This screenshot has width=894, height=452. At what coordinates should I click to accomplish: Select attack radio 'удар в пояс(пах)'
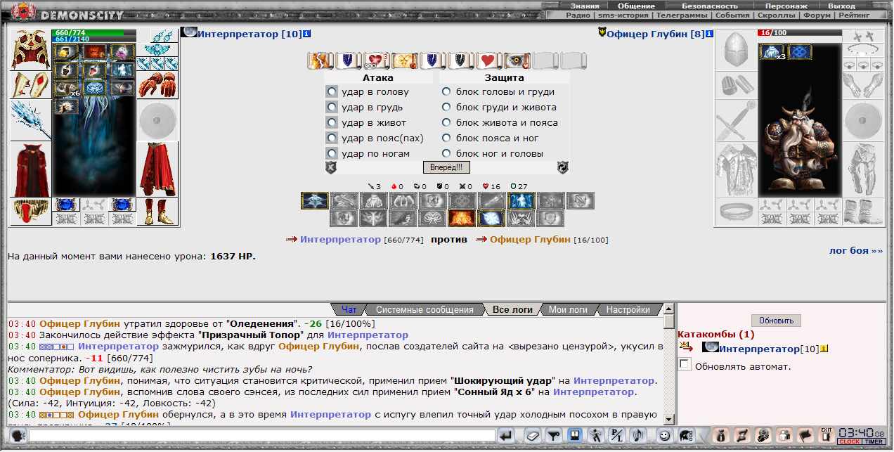click(x=332, y=138)
